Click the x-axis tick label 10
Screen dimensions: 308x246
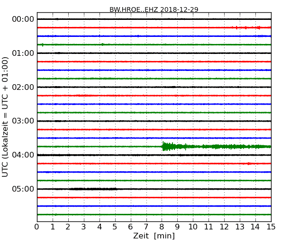click(x=193, y=227)
